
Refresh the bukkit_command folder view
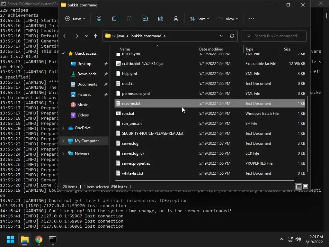point(232,36)
